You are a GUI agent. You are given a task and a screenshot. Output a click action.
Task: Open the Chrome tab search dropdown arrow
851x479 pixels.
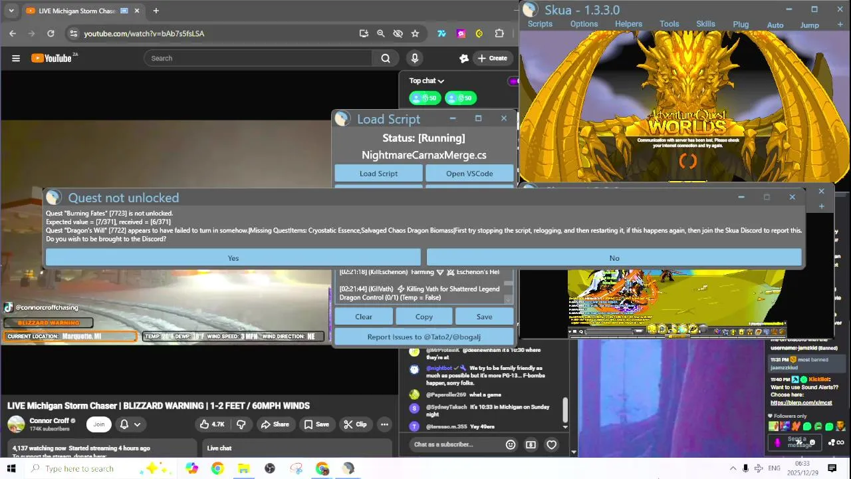click(11, 11)
